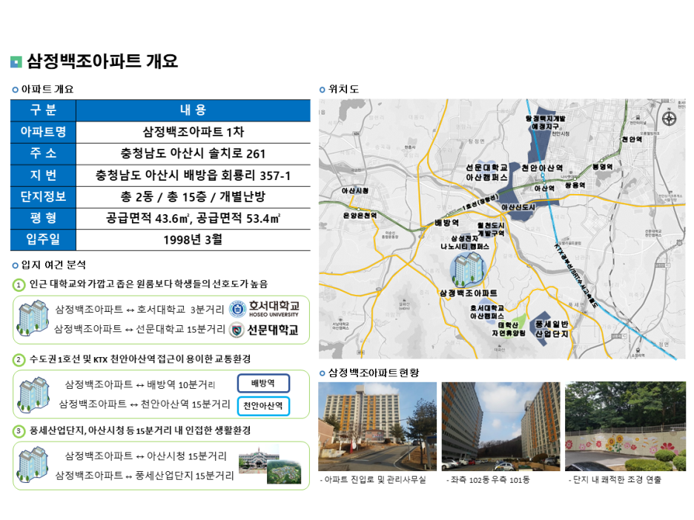
Task: Click the Hoseo University logo emblem
Action: [237, 309]
